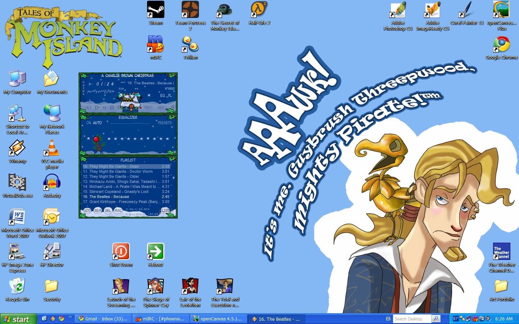This screenshot has width=519, height=324.
Task: Open The Weather Channel Desktop icon
Action: 502,258
